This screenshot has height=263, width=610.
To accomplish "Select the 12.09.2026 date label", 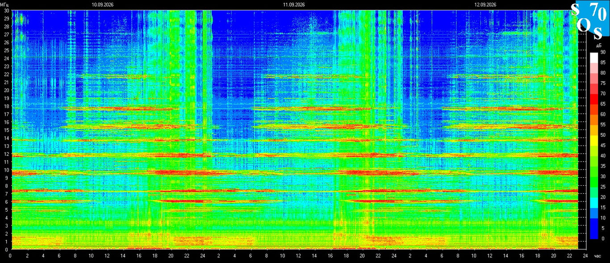I will pyautogui.click(x=485, y=4).
